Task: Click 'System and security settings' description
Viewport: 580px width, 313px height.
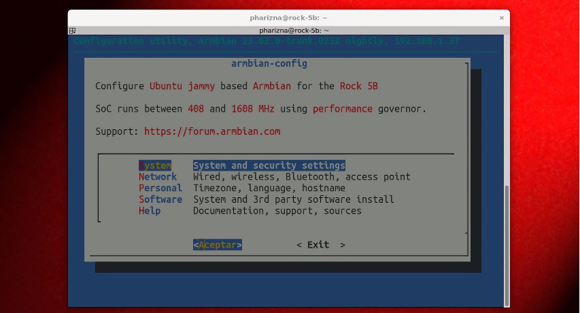Action: coord(269,165)
